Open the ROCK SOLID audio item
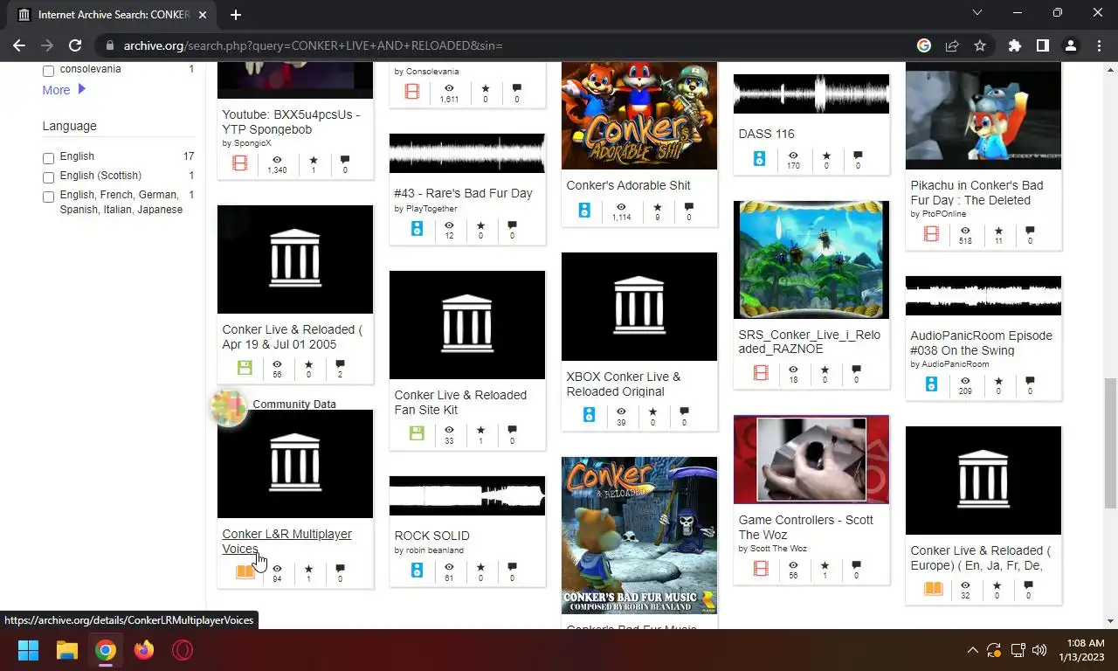Image resolution: width=1118 pixels, height=671 pixels. pyautogui.click(x=431, y=536)
